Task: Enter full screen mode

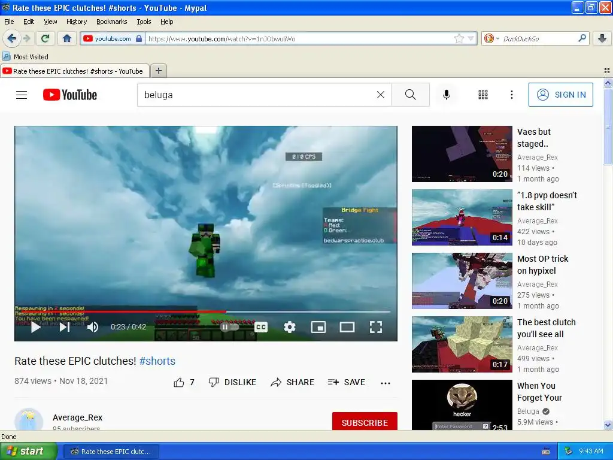Action: [376, 327]
